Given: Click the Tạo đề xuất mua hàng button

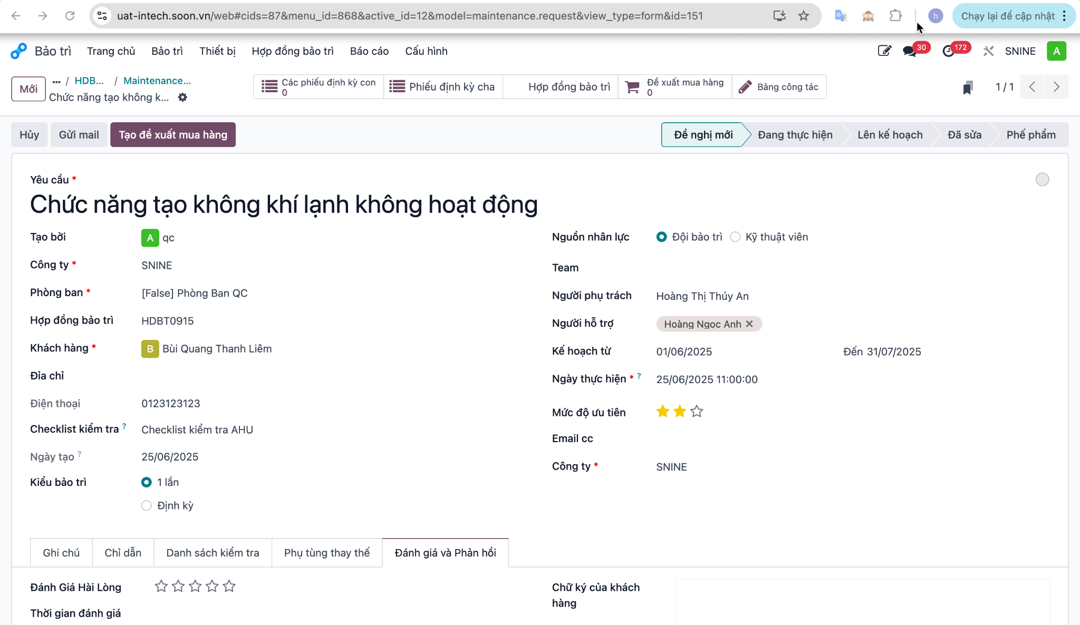Looking at the screenshot, I should [173, 135].
